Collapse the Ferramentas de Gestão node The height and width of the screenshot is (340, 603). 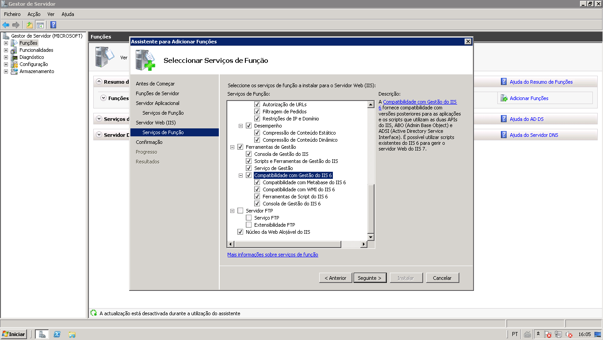pos(233,147)
